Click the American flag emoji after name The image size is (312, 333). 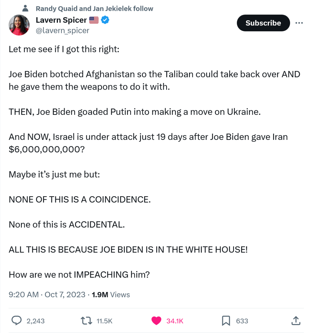pyautogui.click(x=94, y=20)
